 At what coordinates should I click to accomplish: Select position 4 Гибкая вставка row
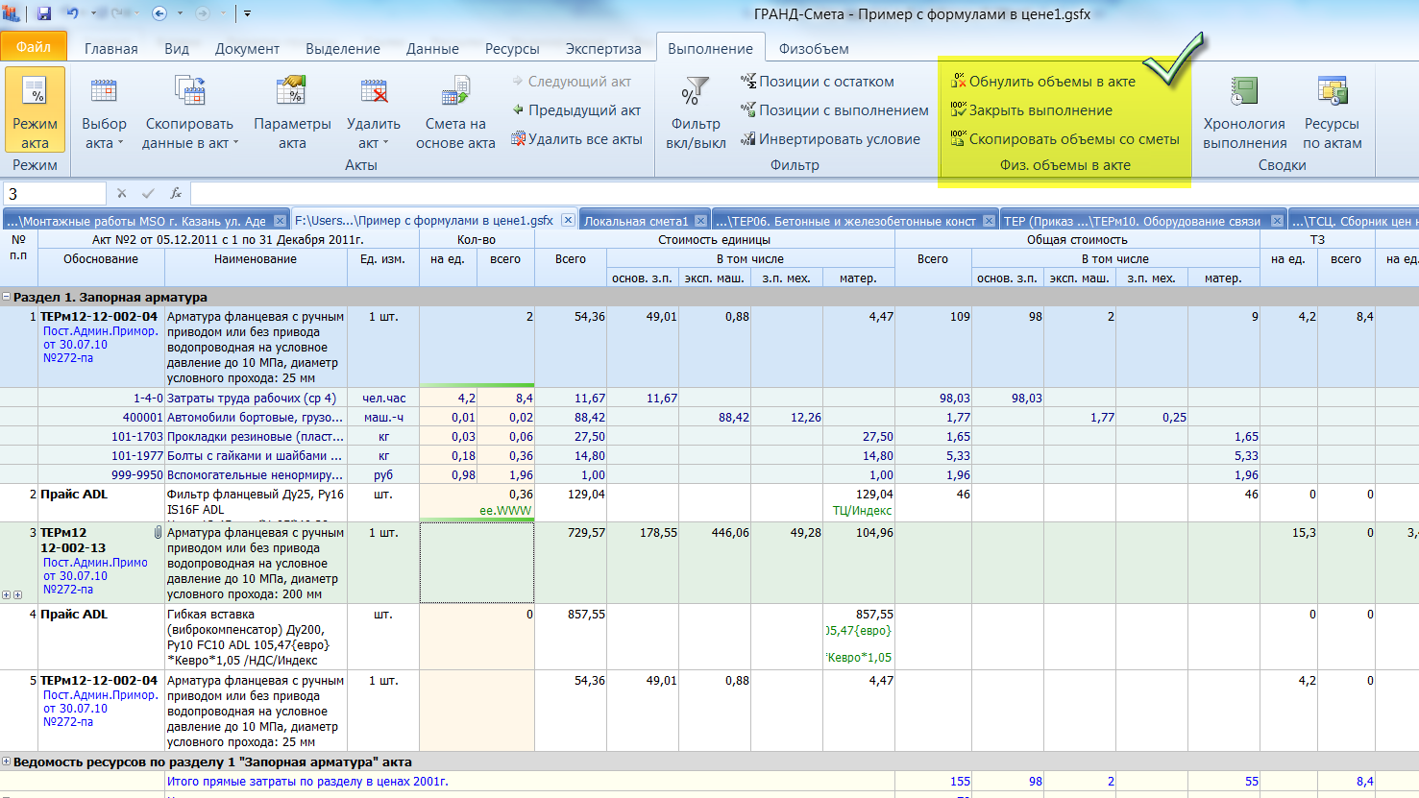point(709,637)
